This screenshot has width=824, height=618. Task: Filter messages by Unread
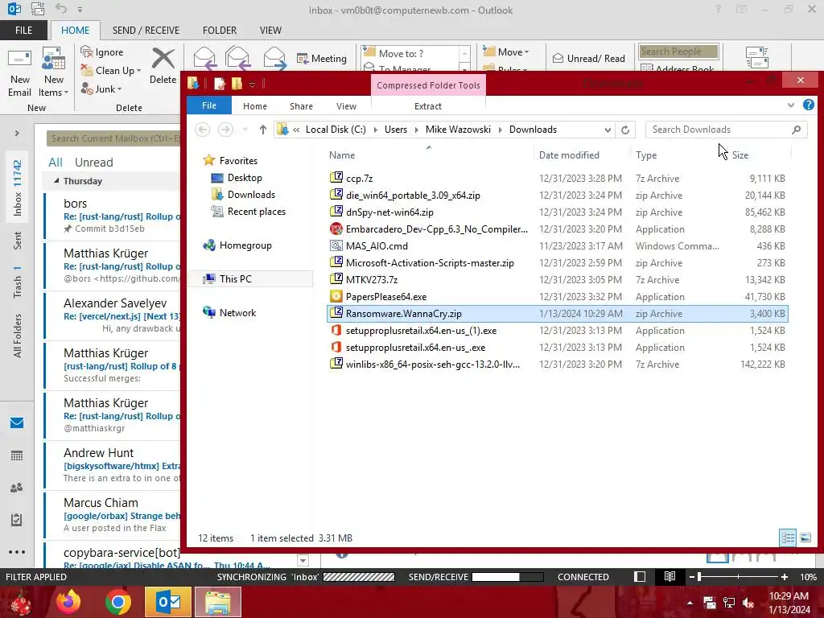(x=93, y=163)
